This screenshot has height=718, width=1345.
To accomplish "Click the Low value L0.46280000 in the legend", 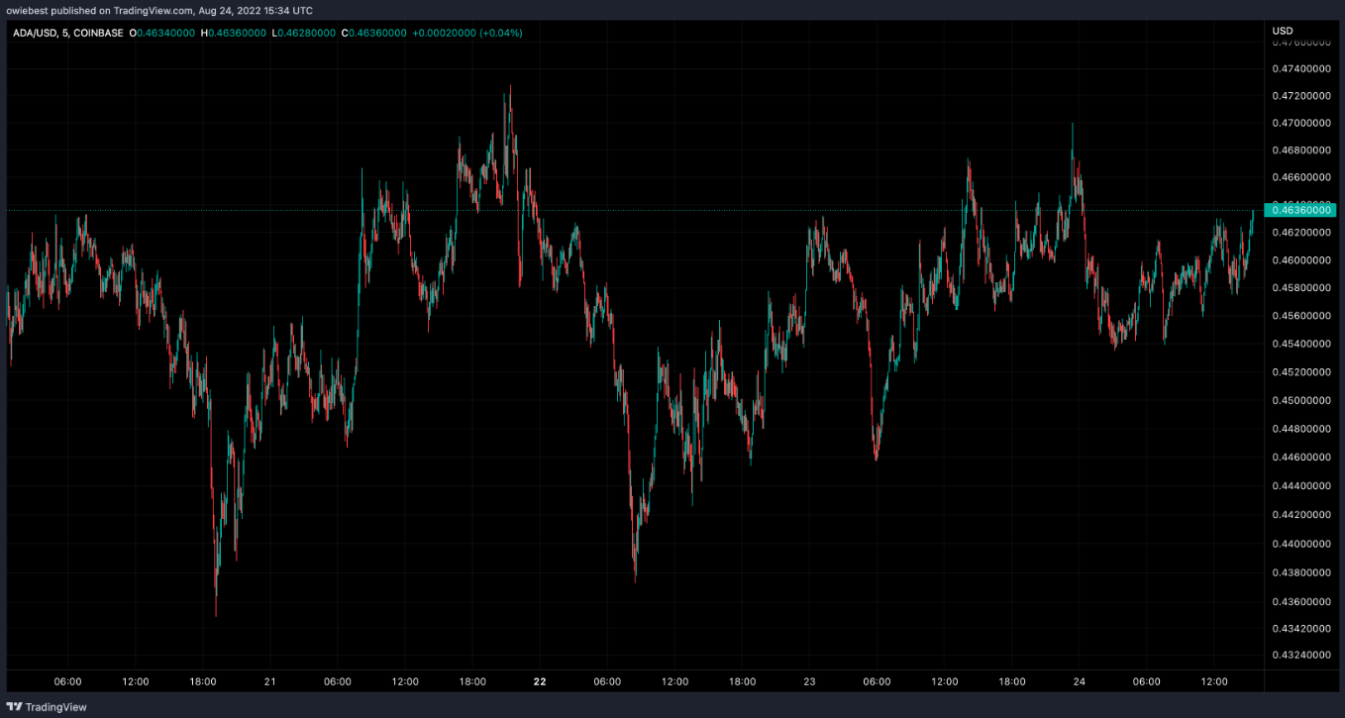I will pyautogui.click(x=304, y=33).
